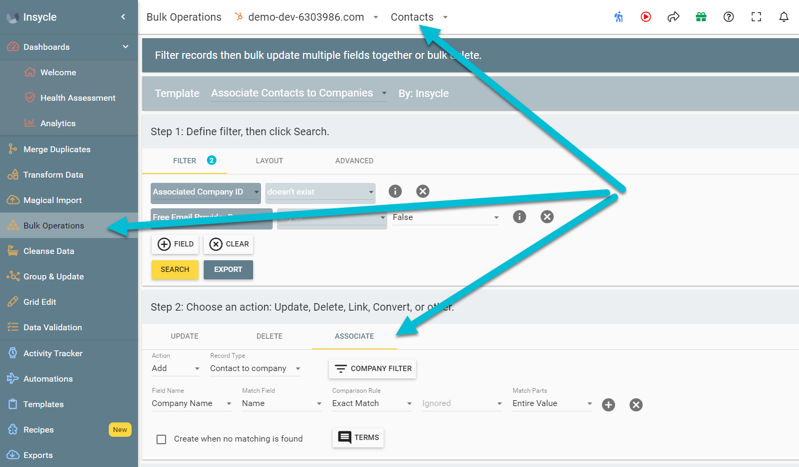Switch to the ADVANCED tab
The height and width of the screenshot is (467, 799).
coord(354,161)
